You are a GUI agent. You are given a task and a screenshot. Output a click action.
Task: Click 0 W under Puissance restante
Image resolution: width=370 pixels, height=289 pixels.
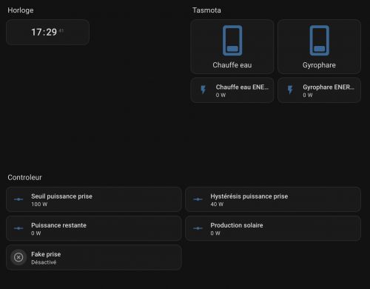pos(36,233)
